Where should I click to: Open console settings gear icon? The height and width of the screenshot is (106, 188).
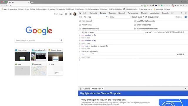point(186,17)
